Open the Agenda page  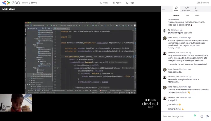pyautogui.click(x=117, y=3)
